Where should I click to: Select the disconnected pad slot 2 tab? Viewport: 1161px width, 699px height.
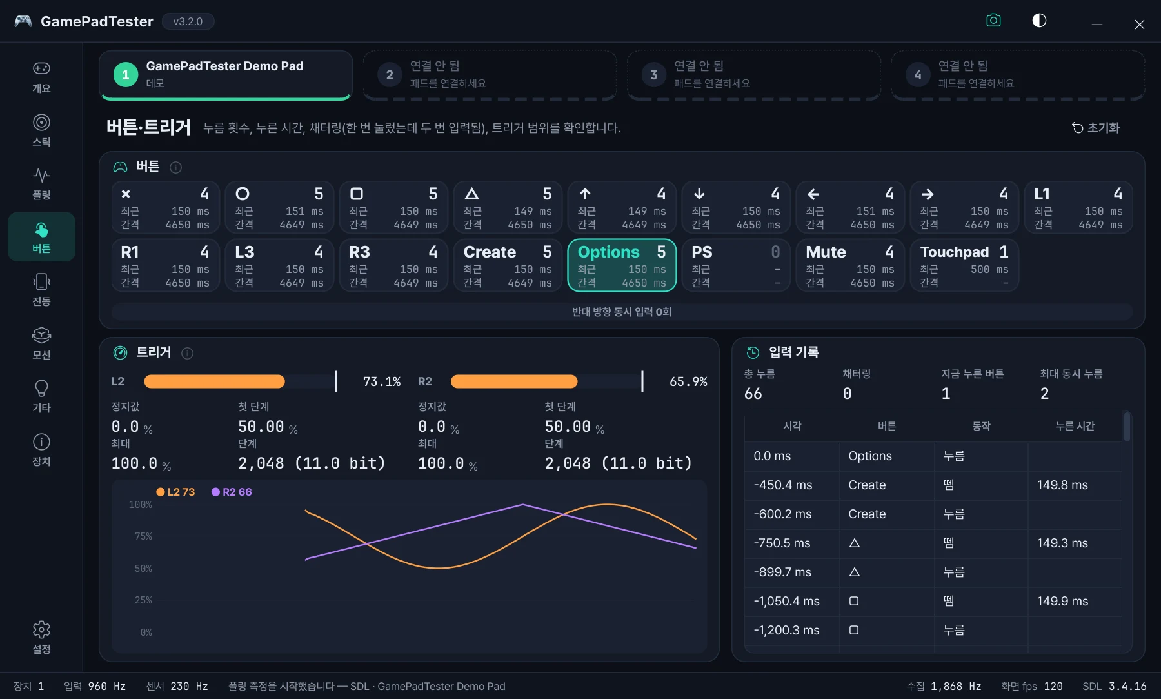[490, 75]
